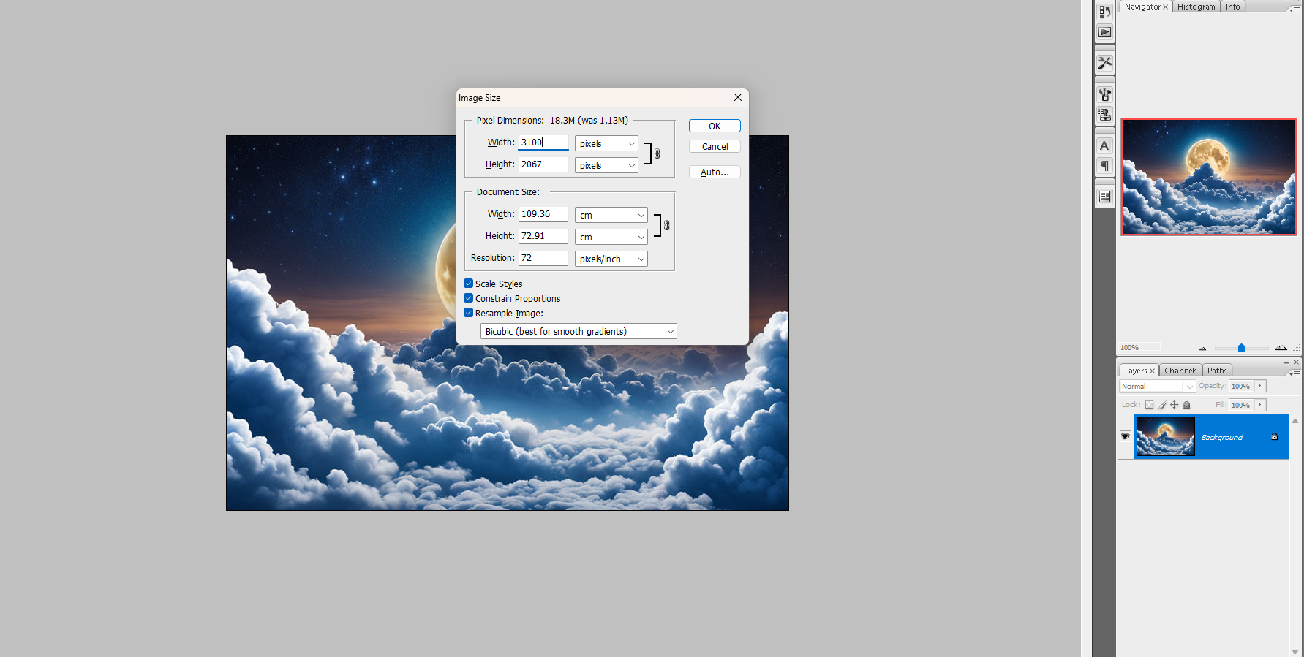The width and height of the screenshot is (1304, 657).
Task: Open the Paragraph panel icon
Action: [1104, 166]
